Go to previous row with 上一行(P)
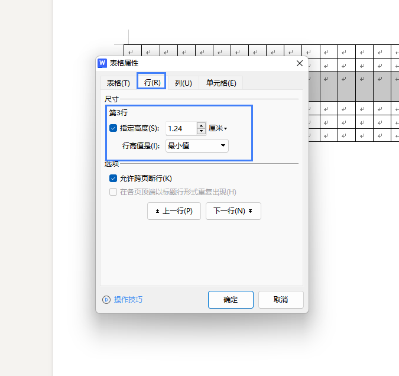 click(x=174, y=211)
